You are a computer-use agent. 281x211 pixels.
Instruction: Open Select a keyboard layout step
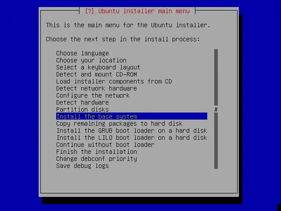click(x=98, y=67)
